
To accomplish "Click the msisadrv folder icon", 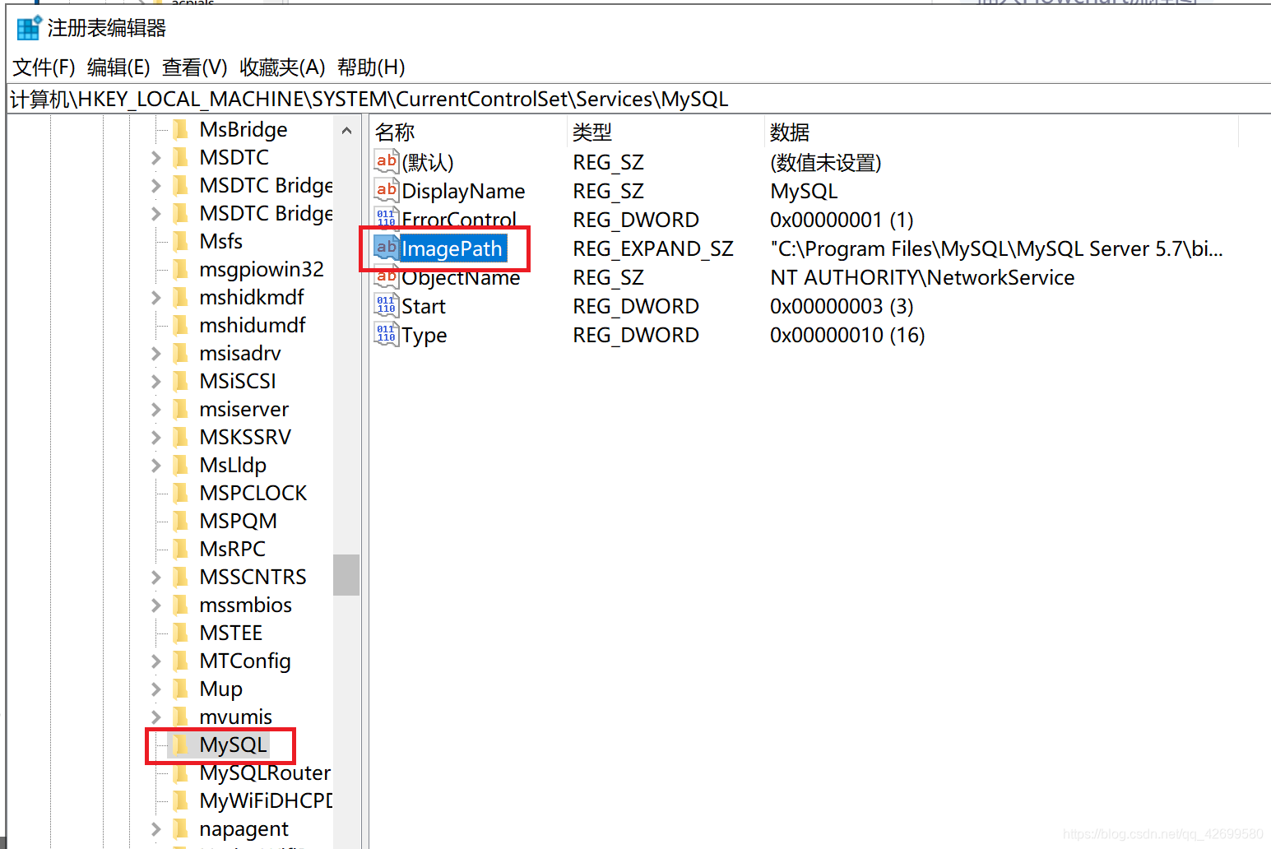I will (180, 353).
